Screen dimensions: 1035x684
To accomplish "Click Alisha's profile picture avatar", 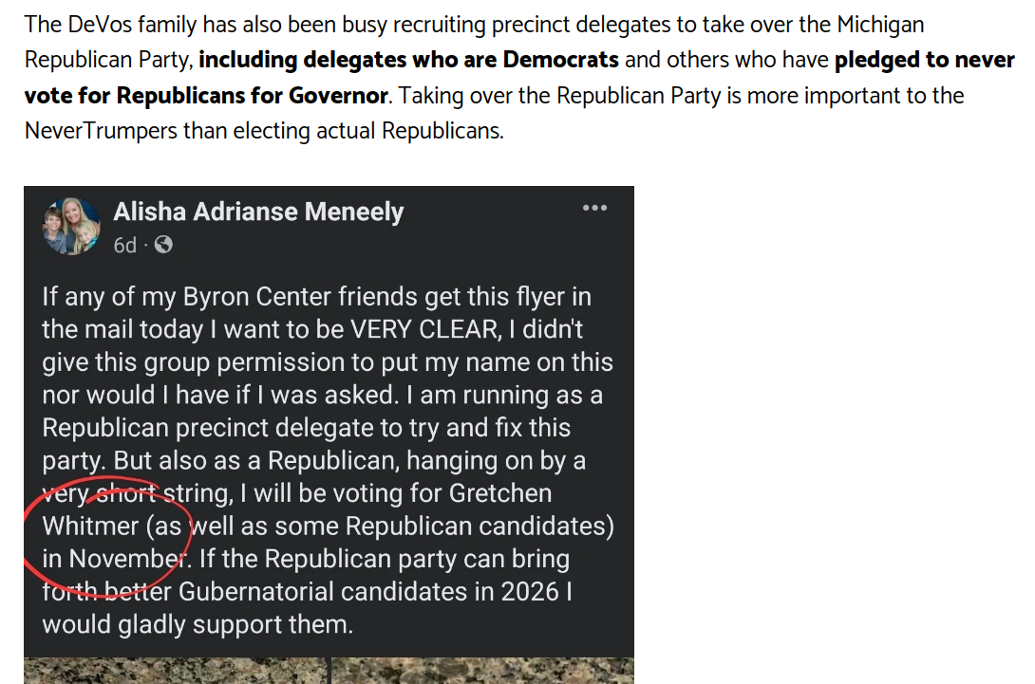I will (72, 228).
